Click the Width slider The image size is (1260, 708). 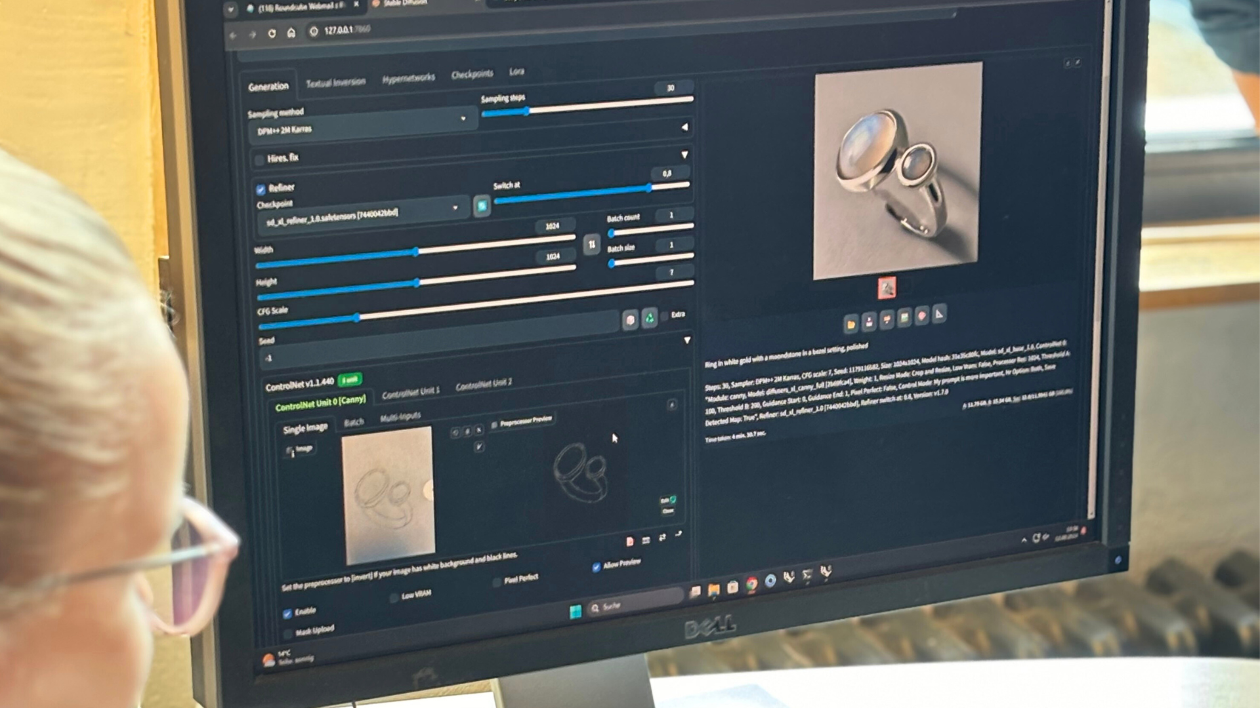pyautogui.click(x=415, y=252)
